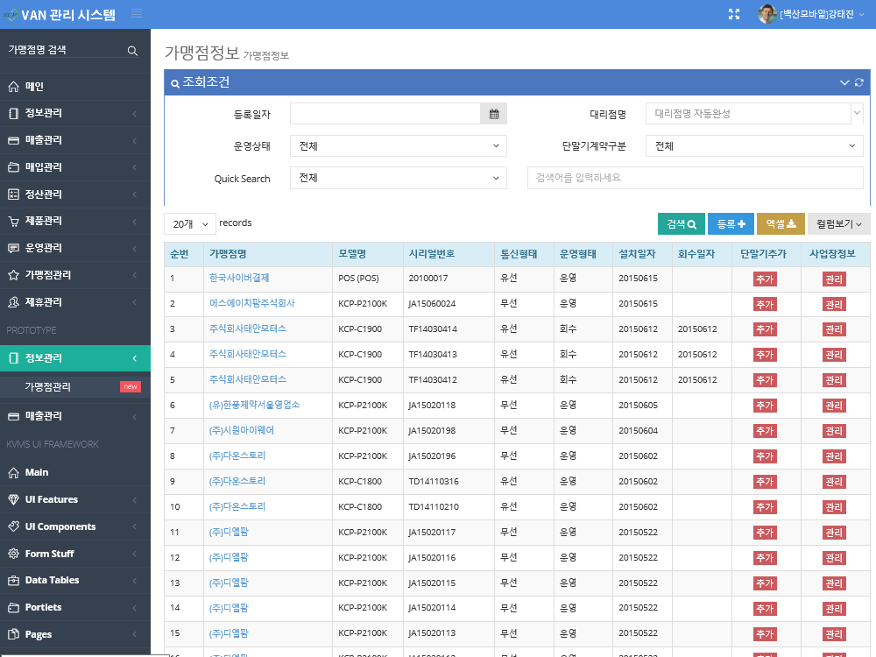
Task: Click the Form Stuff gear icon
Action: [x=13, y=554]
